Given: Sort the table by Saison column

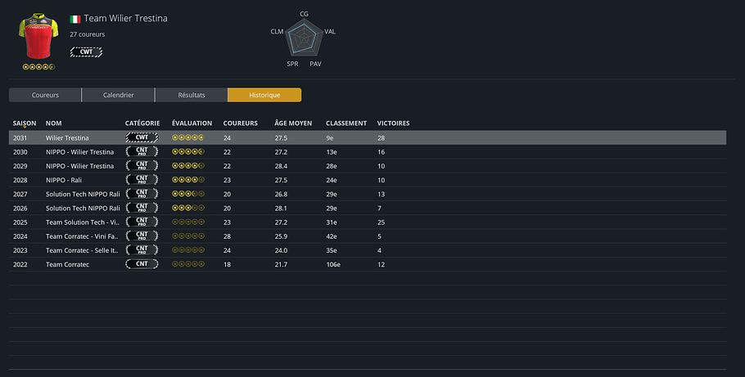Looking at the screenshot, I should 25,123.
